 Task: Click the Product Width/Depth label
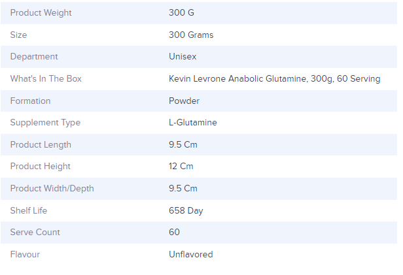pos(52,189)
